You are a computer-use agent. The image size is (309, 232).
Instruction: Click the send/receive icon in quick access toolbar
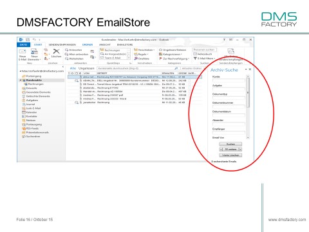tap(28, 39)
